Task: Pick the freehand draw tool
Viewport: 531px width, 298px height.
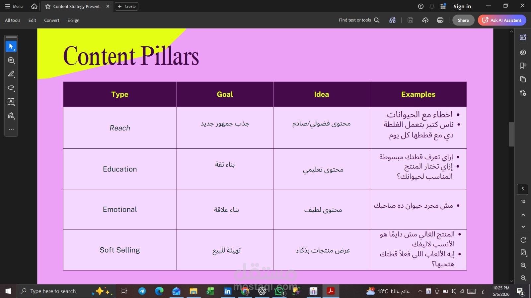Action: click(x=11, y=88)
